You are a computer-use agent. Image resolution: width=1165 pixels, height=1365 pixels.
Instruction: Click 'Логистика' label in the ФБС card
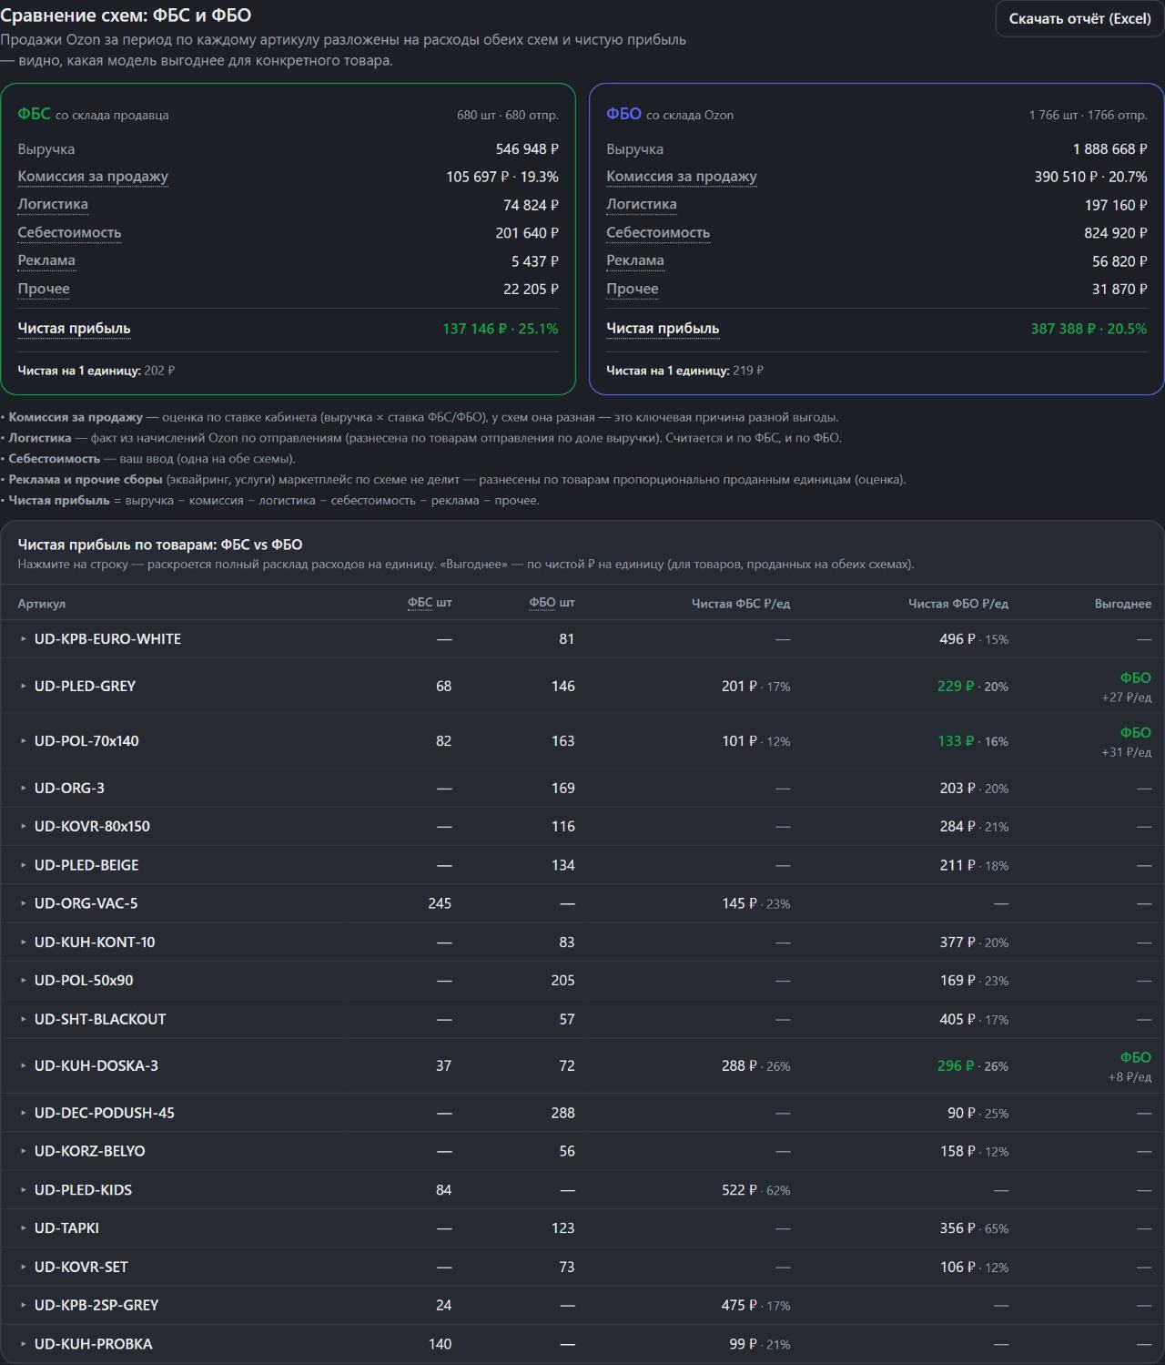53,204
